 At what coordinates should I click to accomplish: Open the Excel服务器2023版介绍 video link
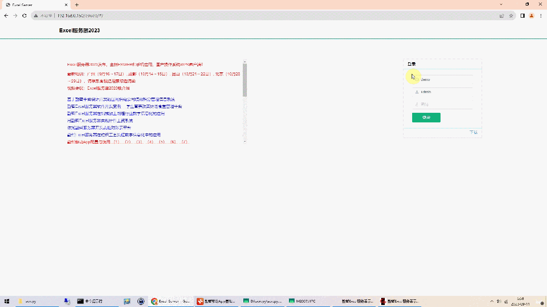click(x=108, y=88)
